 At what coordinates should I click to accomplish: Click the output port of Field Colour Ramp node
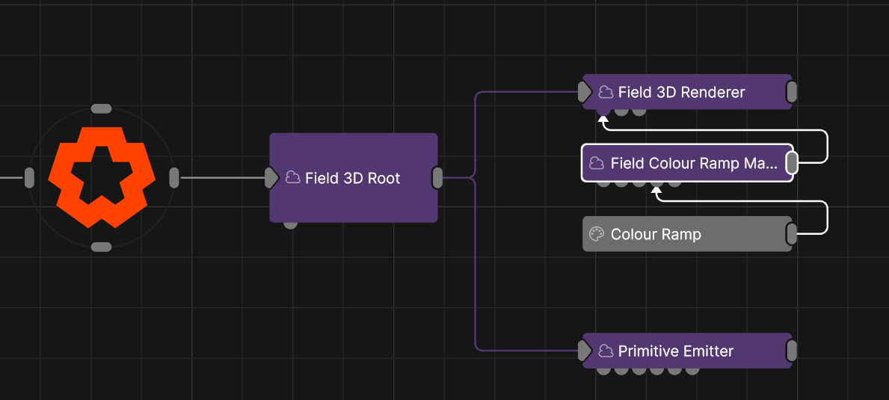click(x=792, y=163)
